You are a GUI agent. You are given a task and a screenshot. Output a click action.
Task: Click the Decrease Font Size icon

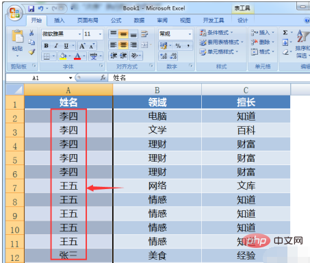92,46
